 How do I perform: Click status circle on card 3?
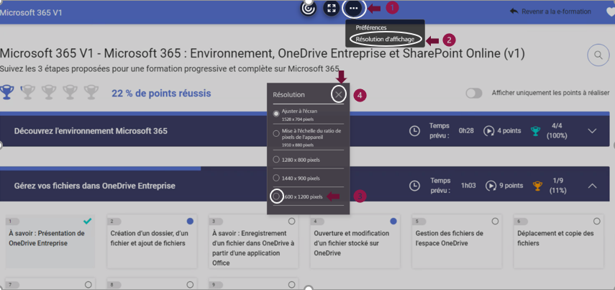coord(292,222)
